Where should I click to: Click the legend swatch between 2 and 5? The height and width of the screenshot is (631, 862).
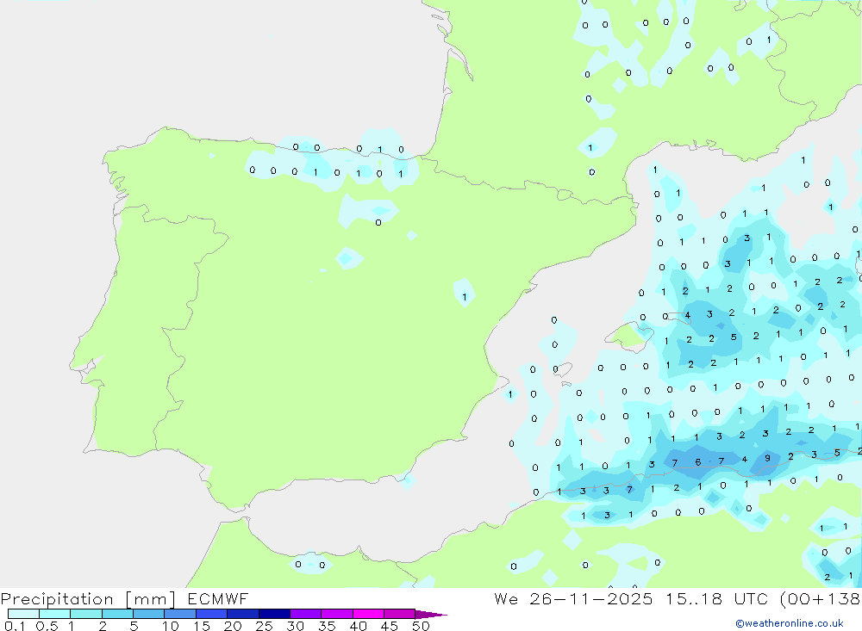[117, 614]
